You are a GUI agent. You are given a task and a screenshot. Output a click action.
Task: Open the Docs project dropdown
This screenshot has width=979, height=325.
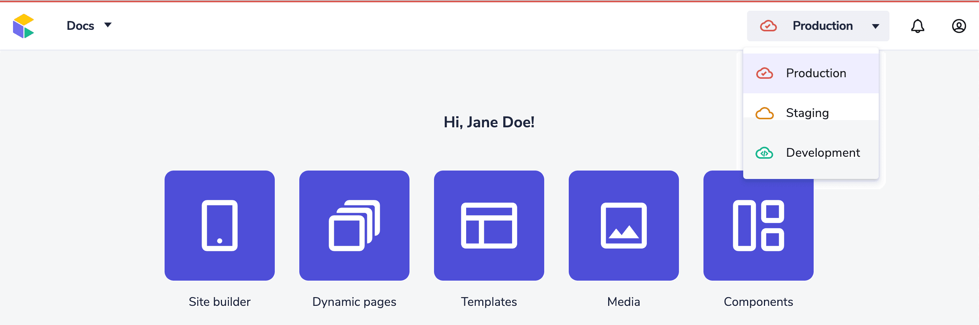(89, 26)
